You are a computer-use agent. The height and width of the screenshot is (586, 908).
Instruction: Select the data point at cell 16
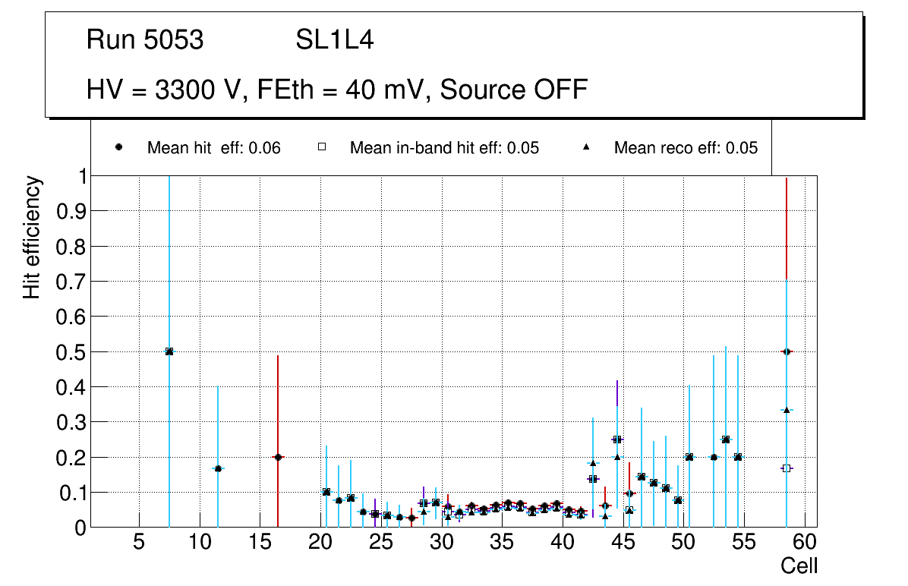pyautogui.click(x=278, y=457)
